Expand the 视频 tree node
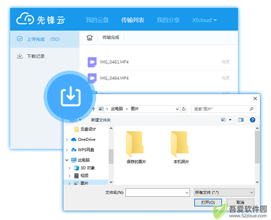Screen dimensions: 271x220 [x=70, y=176]
